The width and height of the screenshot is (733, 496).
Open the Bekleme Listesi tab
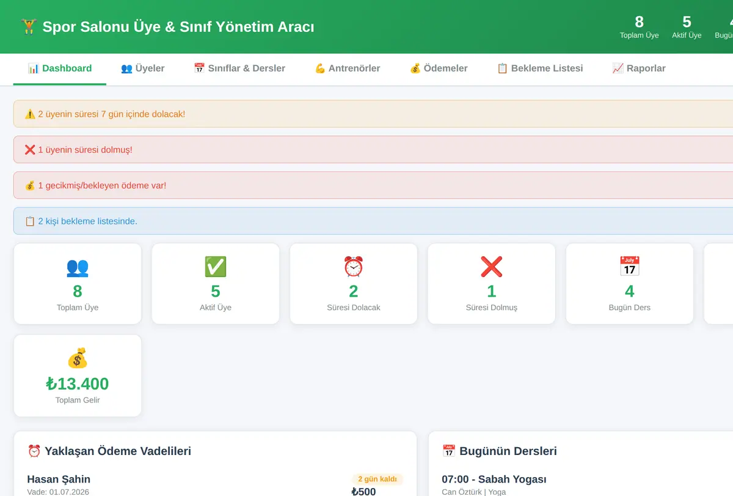tap(540, 68)
